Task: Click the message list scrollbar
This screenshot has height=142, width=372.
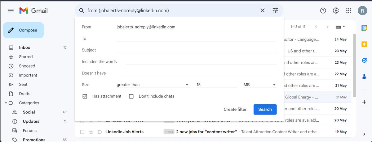Action: click(x=354, y=65)
